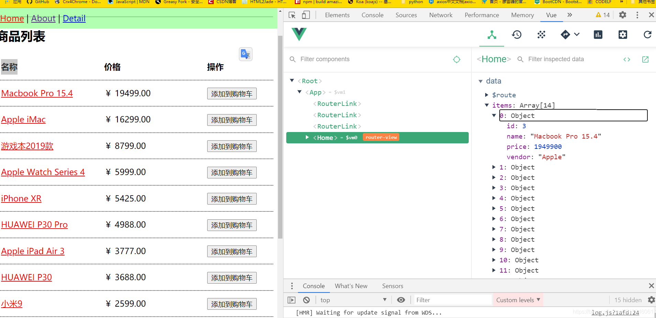Add HUAWEI P30 Pro to the cart
The width and height of the screenshot is (656, 318).
tap(232, 225)
